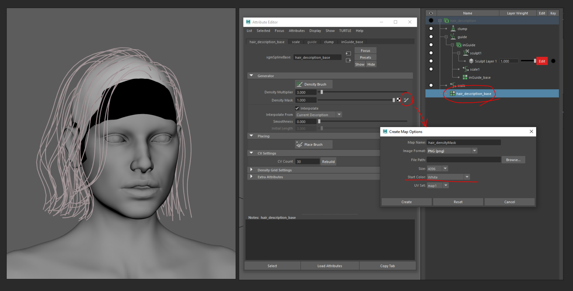This screenshot has height=291, width=573.
Task: Toggle visibility dot for Sculpt Layer 1
Action: click(431, 61)
